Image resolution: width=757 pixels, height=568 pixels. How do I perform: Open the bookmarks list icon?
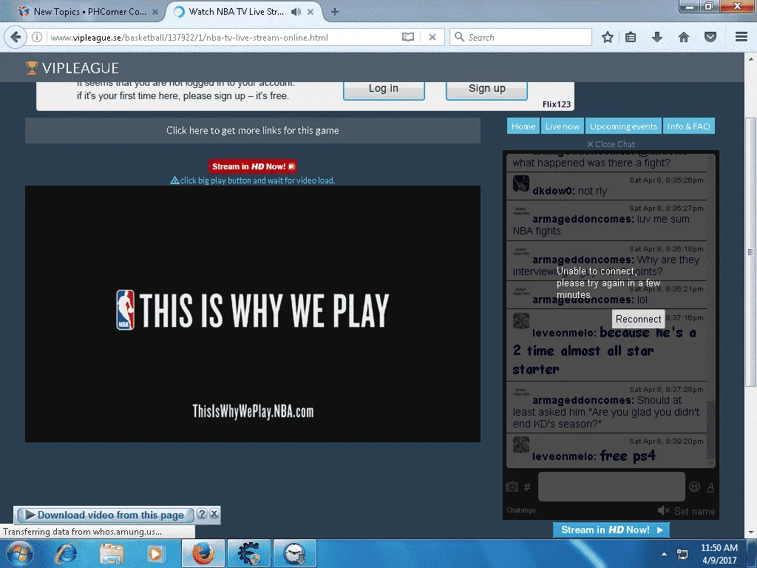[x=631, y=37]
